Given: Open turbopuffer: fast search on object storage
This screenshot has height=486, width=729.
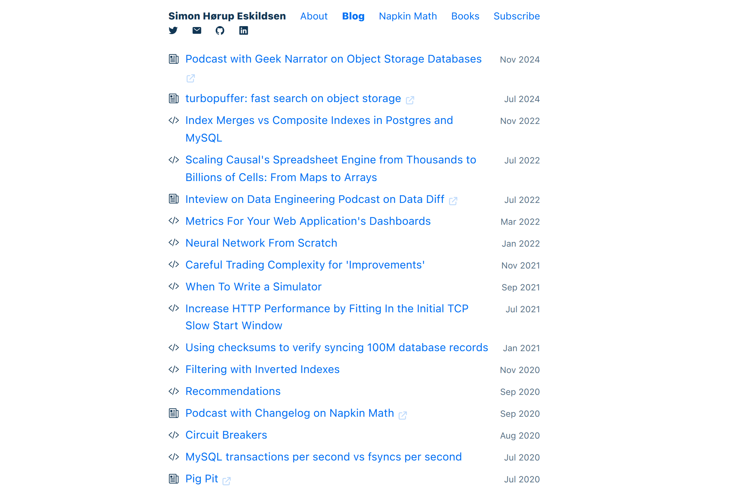Looking at the screenshot, I should [293, 98].
